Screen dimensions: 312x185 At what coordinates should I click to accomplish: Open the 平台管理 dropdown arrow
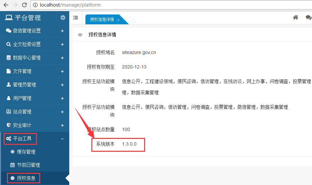63,18
